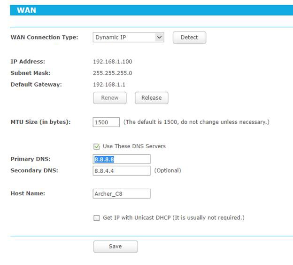Click the IP Address label

pyautogui.click(x=28, y=62)
